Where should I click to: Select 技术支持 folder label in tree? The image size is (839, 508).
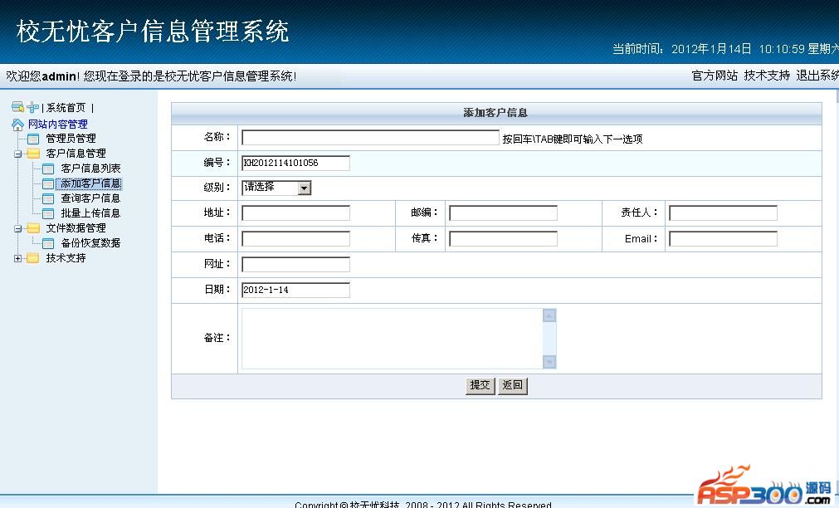pyautogui.click(x=66, y=258)
